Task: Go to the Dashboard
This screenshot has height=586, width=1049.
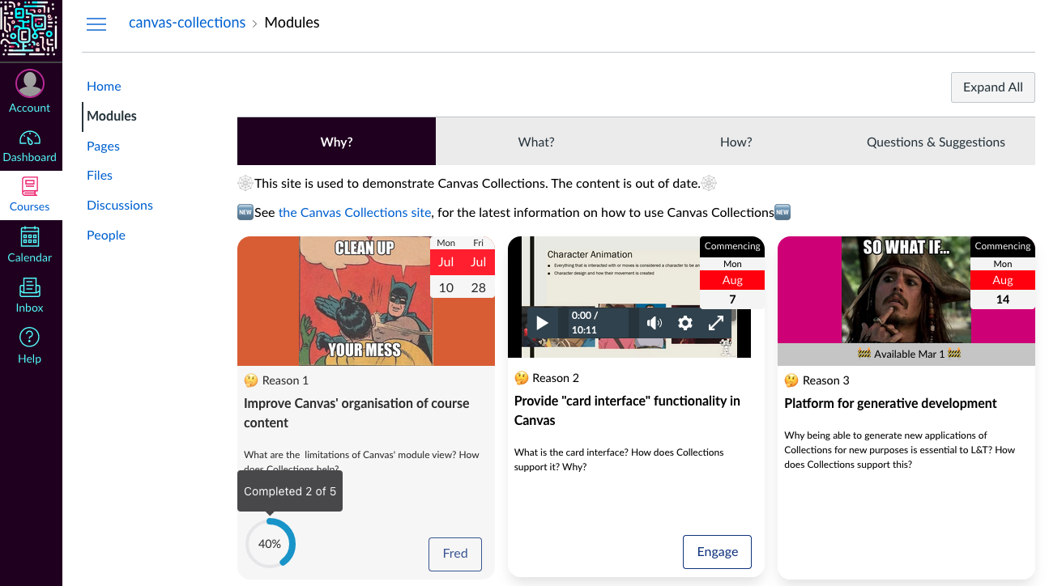Action: [x=30, y=146]
